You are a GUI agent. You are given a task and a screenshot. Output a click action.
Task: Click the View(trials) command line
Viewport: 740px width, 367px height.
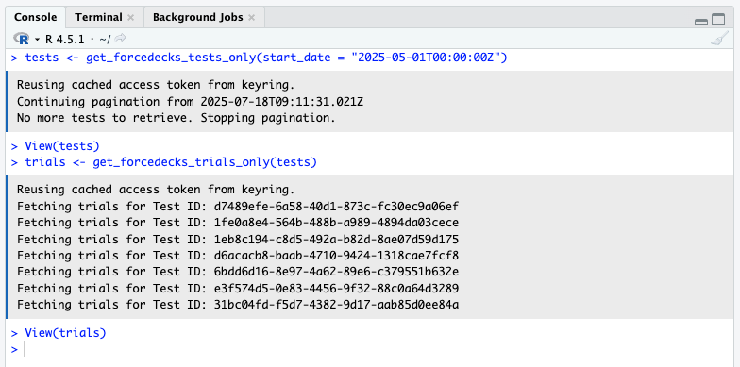pyautogui.click(x=59, y=333)
